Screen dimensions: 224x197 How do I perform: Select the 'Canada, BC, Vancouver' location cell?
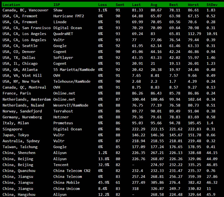[26, 10]
